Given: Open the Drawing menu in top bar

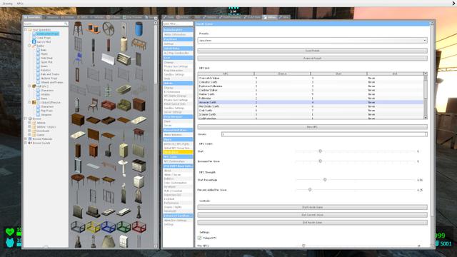Looking at the screenshot, I should (x=8, y=4).
